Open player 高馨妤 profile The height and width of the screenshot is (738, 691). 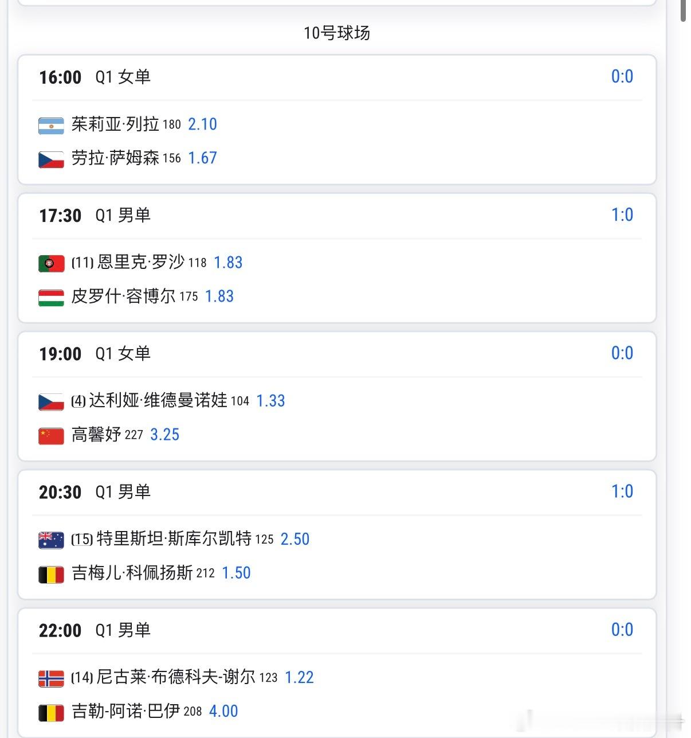tap(96, 434)
